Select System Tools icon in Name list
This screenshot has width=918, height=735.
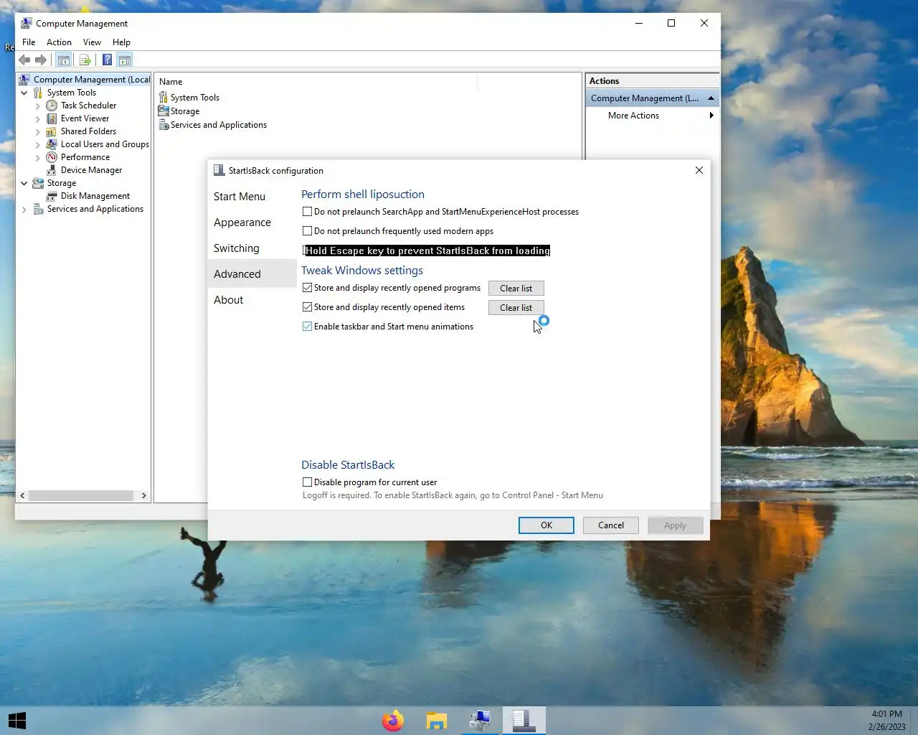(x=164, y=98)
